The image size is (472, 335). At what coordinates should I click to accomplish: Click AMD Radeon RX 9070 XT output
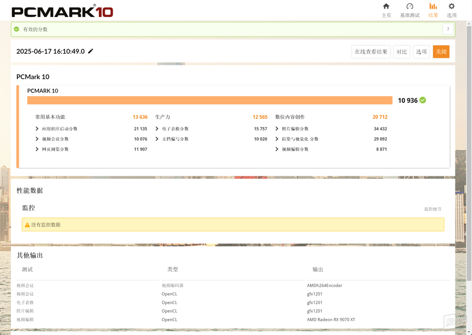(331, 319)
